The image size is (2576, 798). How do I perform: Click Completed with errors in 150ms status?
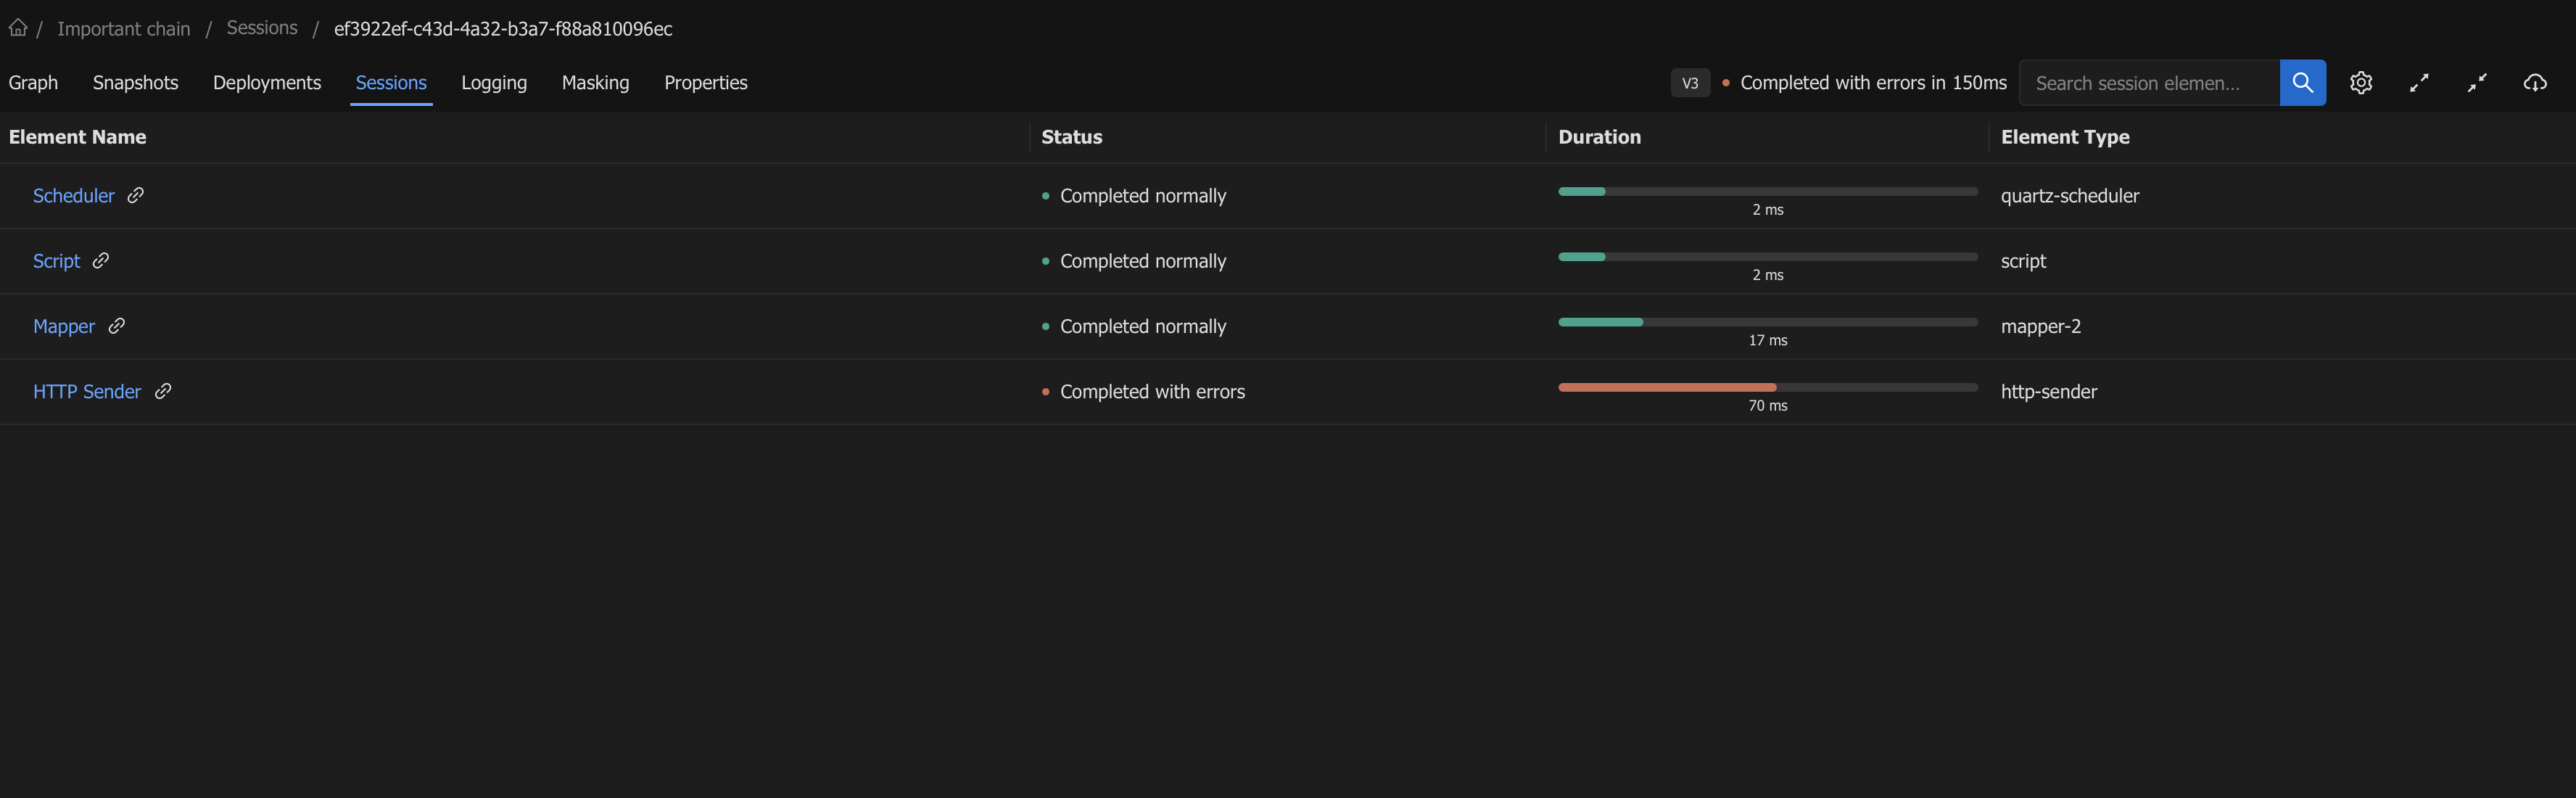pyautogui.click(x=1873, y=83)
